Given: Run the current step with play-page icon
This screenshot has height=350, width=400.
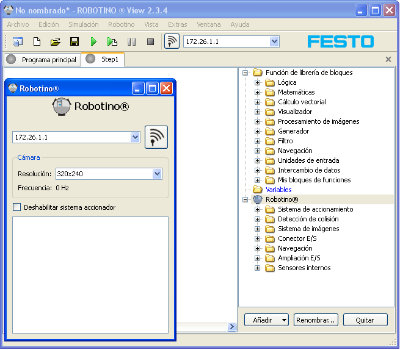Looking at the screenshot, I should [112, 41].
